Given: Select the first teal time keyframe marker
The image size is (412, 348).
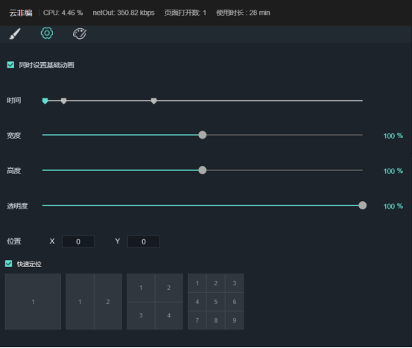Looking at the screenshot, I should [x=45, y=101].
